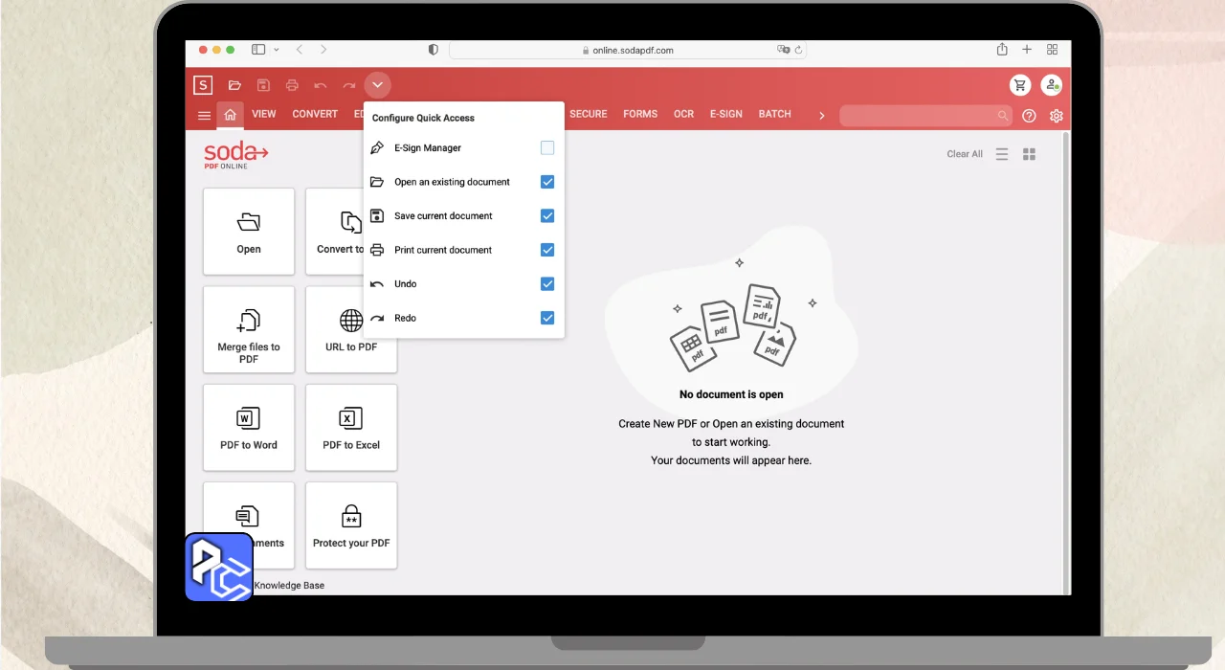Click the Soda PDF S logo button
Viewport: 1225px width, 670px height.
[203, 85]
